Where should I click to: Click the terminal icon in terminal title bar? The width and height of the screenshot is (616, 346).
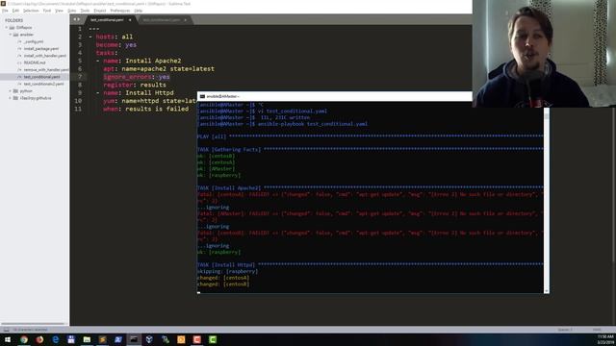(x=202, y=96)
